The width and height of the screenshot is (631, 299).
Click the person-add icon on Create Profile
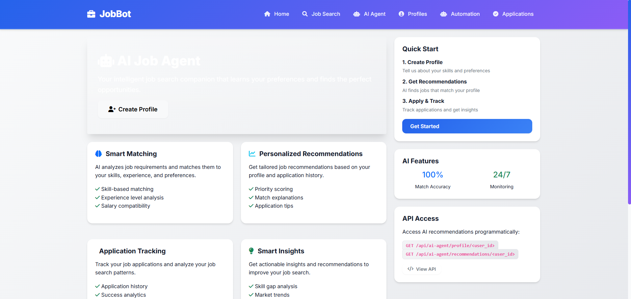pyautogui.click(x=112, y=109)
